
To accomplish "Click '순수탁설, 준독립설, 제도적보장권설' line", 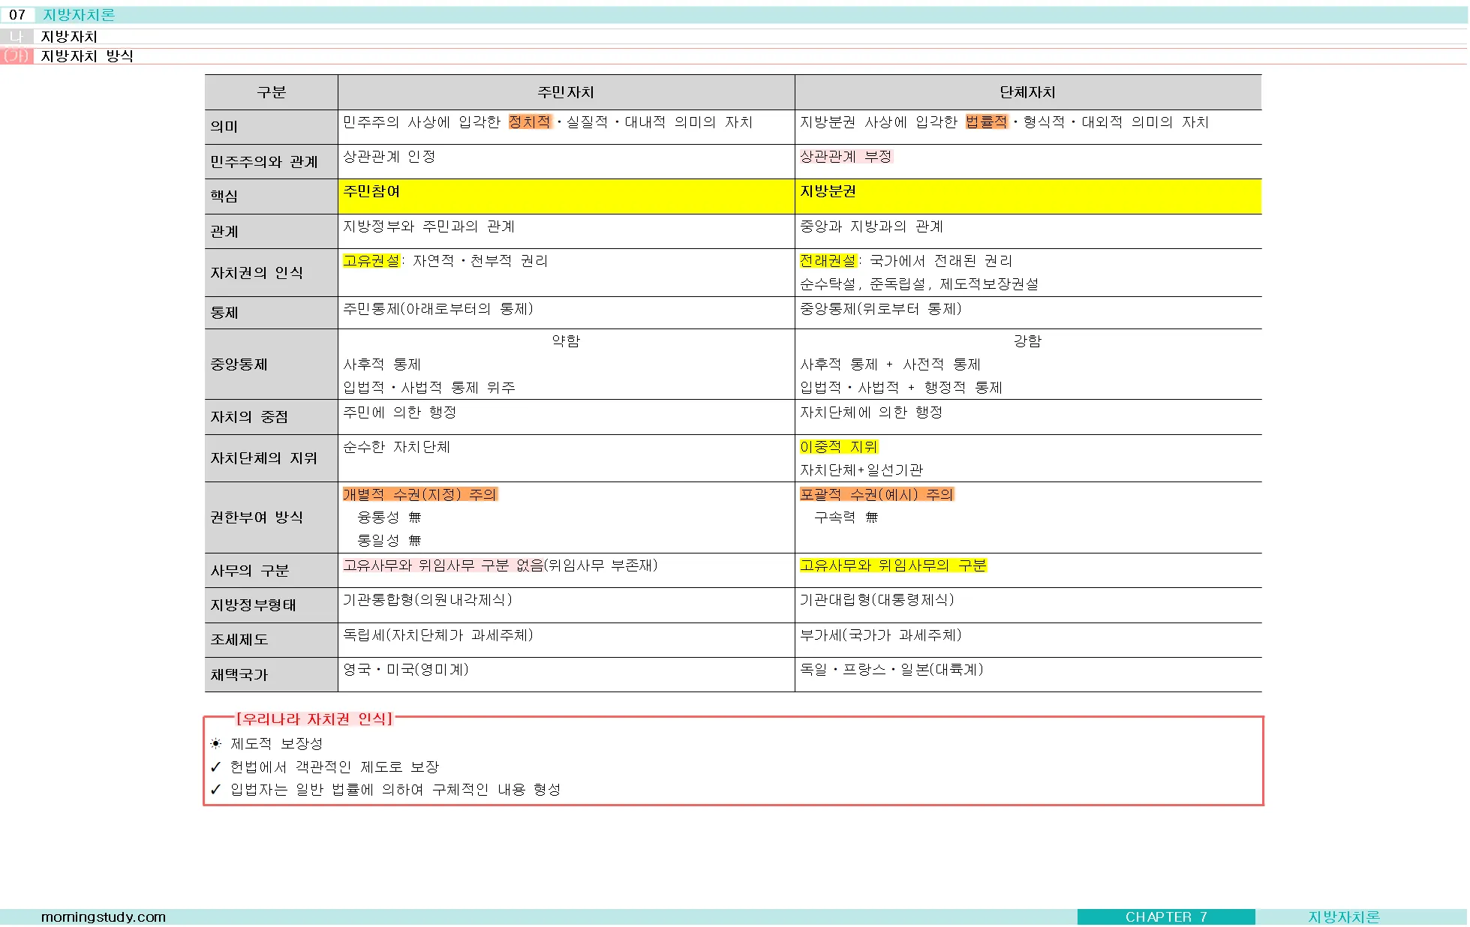I will pyautogui.click(x=919, y=284).
